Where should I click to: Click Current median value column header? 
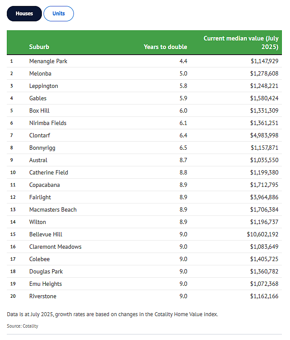[241, 43]
